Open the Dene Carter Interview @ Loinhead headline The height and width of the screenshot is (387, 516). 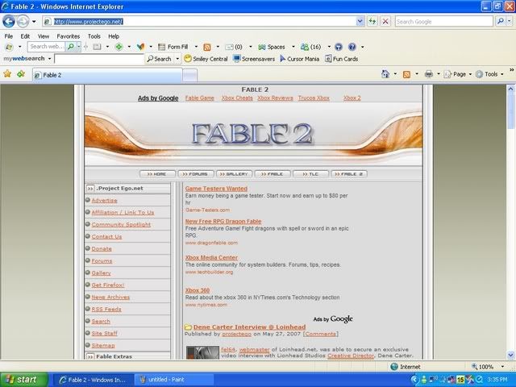(249, 327)
